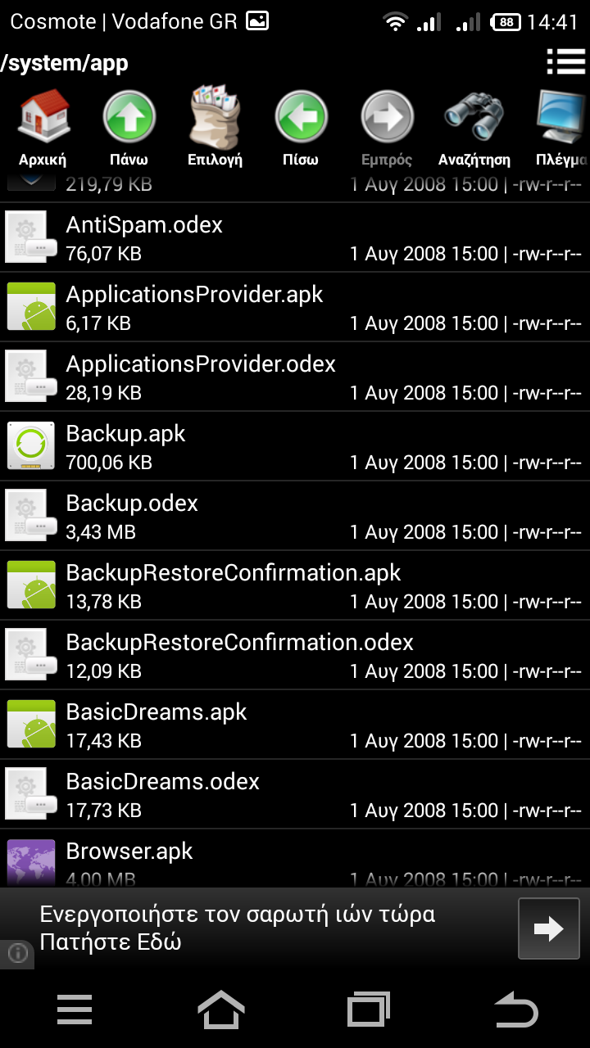590x1048 pixels.
Task: Select the BackupRestoreConfirmation.apk file name
Action: click(234, 573)
